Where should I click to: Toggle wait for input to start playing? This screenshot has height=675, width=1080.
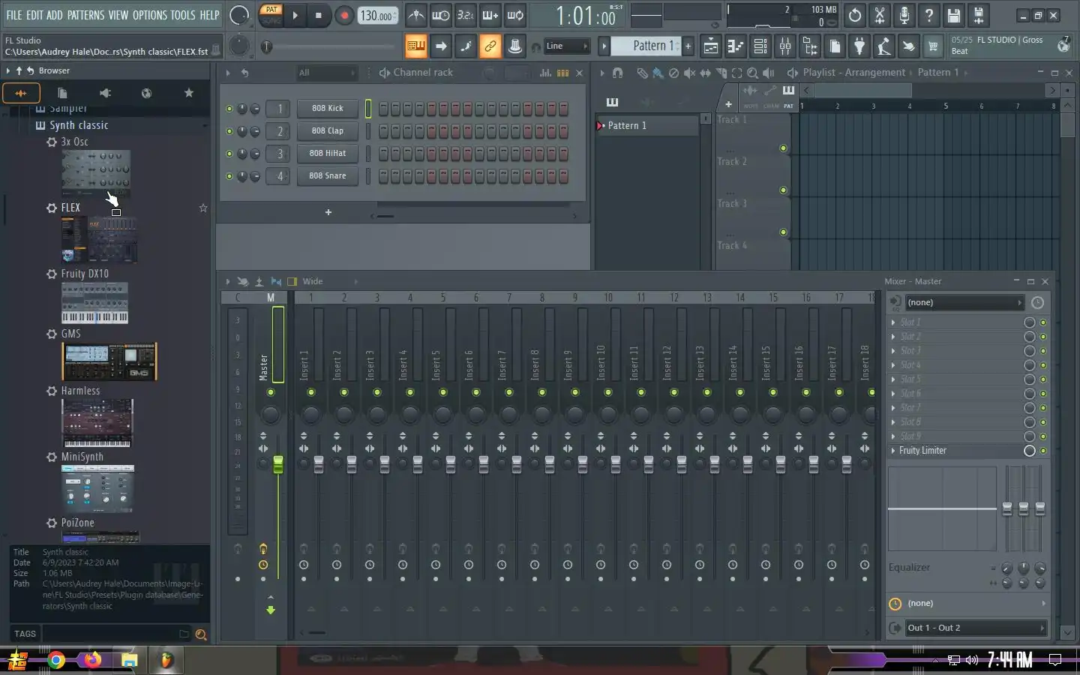pyautogui.click(x=441, y=15)
